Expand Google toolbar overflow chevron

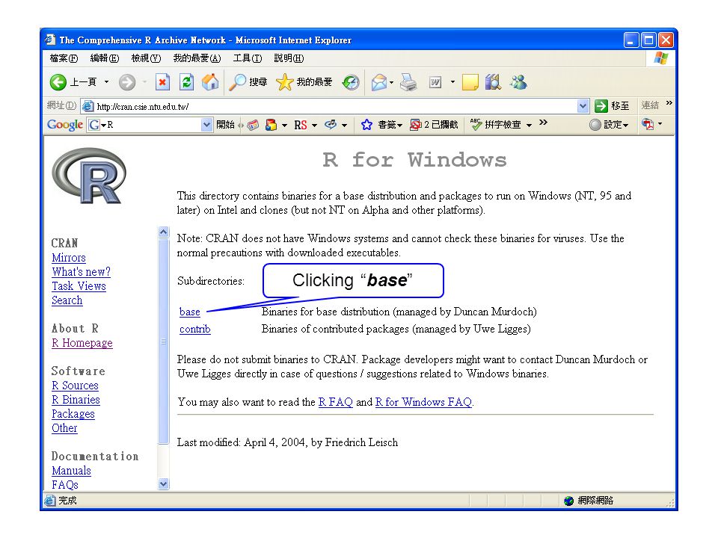click(543, 122)
